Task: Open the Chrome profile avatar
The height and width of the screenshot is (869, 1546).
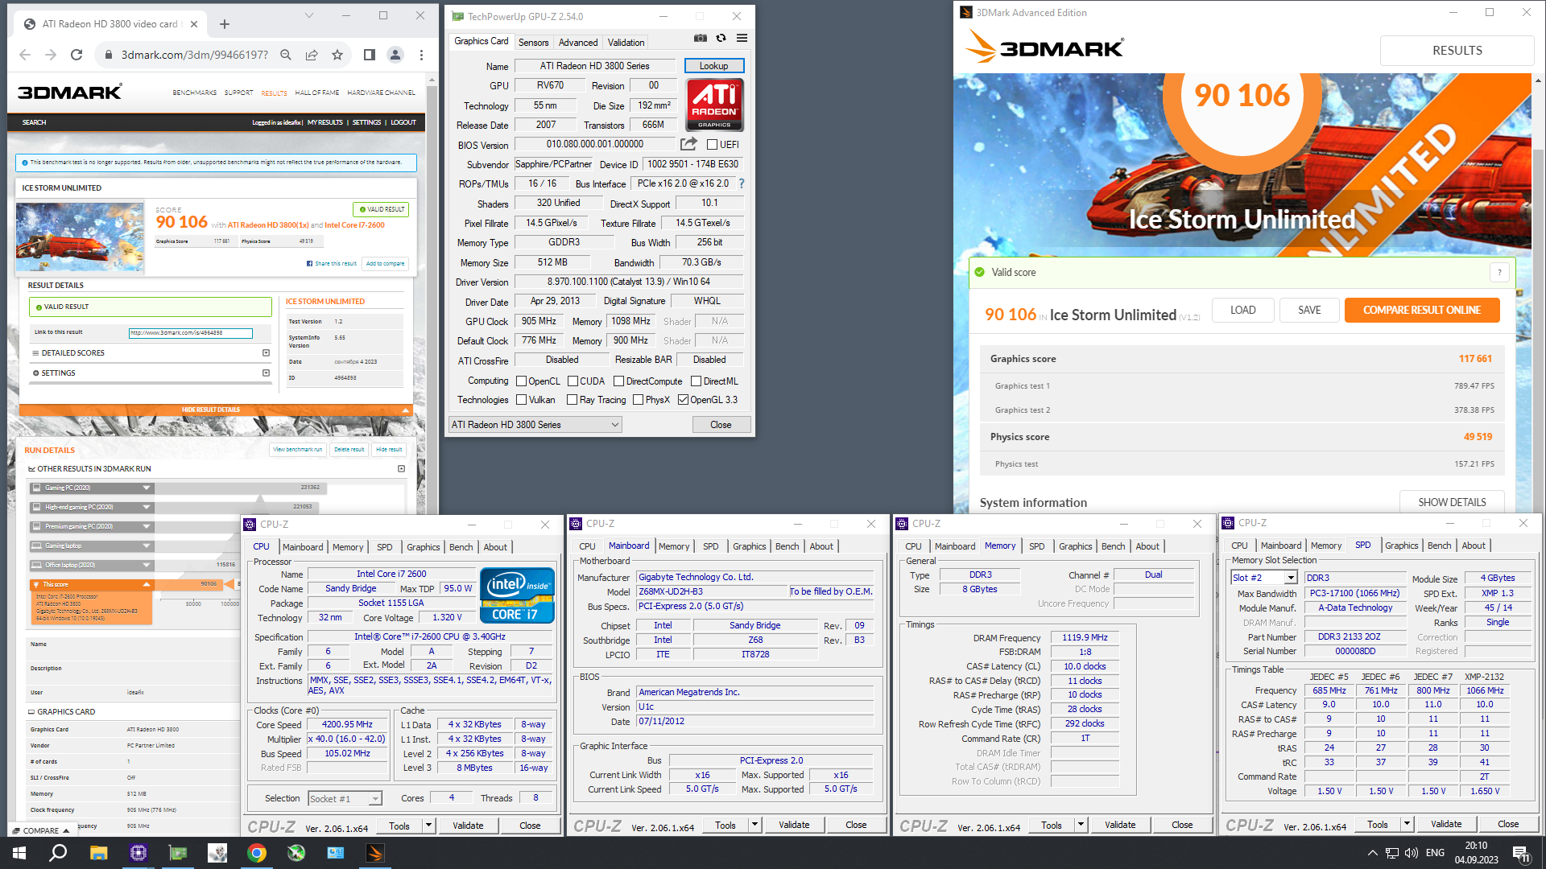Action: point(395,55)
